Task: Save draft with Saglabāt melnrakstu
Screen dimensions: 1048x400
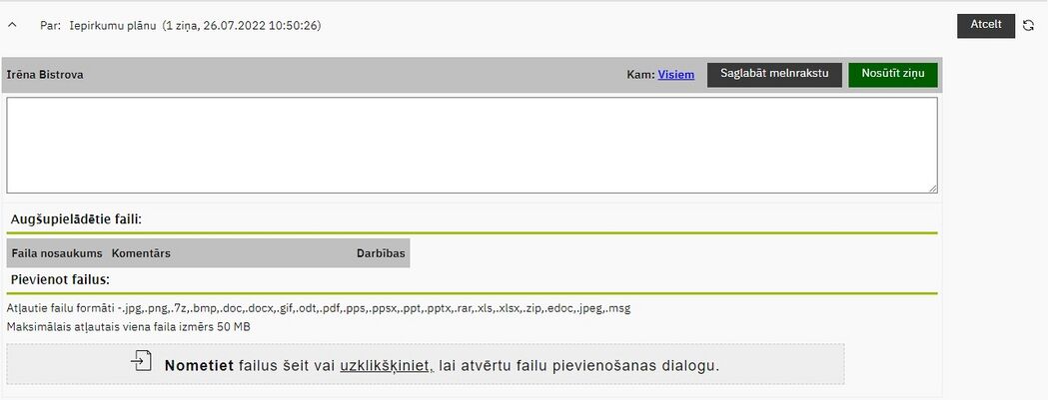Action: (774, 75)
